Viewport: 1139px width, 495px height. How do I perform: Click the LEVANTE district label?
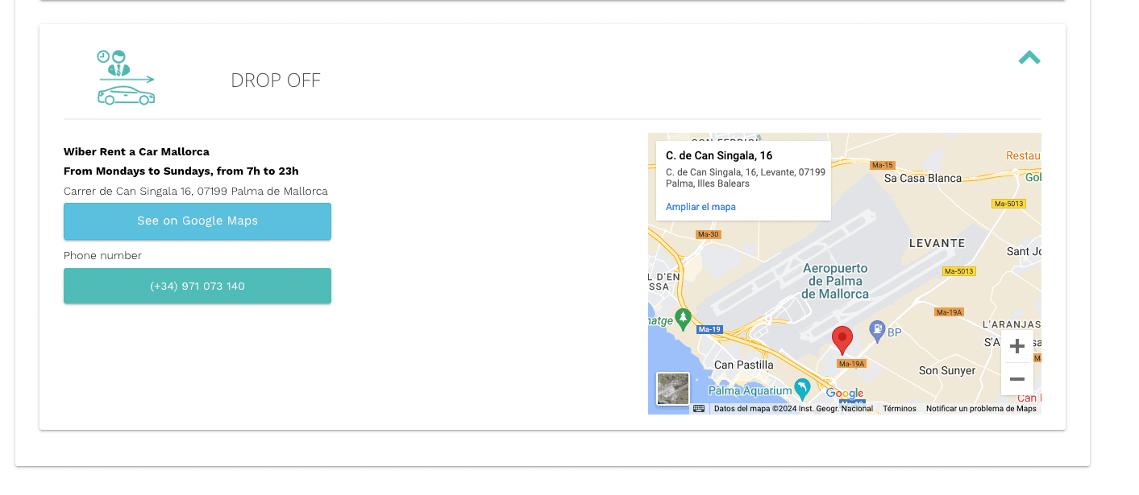[937, 243]
